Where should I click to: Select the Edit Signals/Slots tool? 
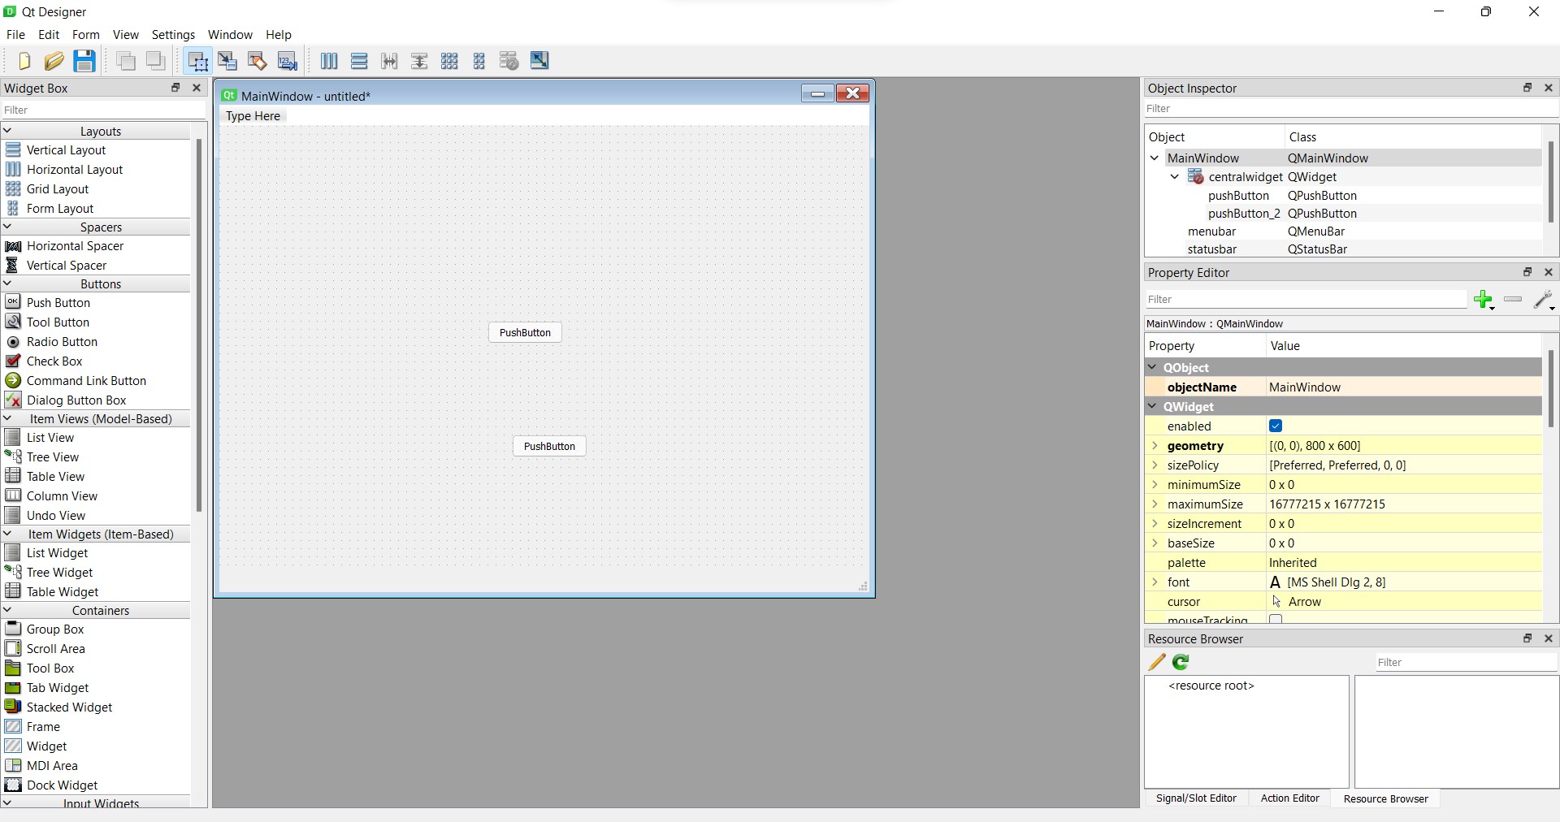click(228, 61)
